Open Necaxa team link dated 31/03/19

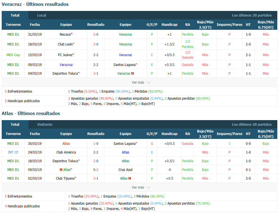point(65,35)
